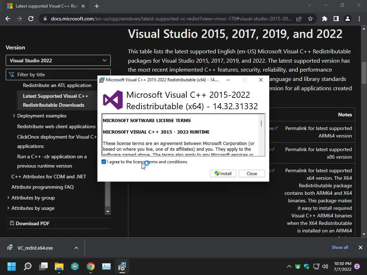367x275 pixels.
Task: Open the volume speaker tray icon
Action: (x=325, y=266)
